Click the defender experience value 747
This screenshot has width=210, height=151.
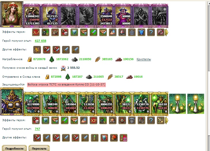[x=37, y=129]
